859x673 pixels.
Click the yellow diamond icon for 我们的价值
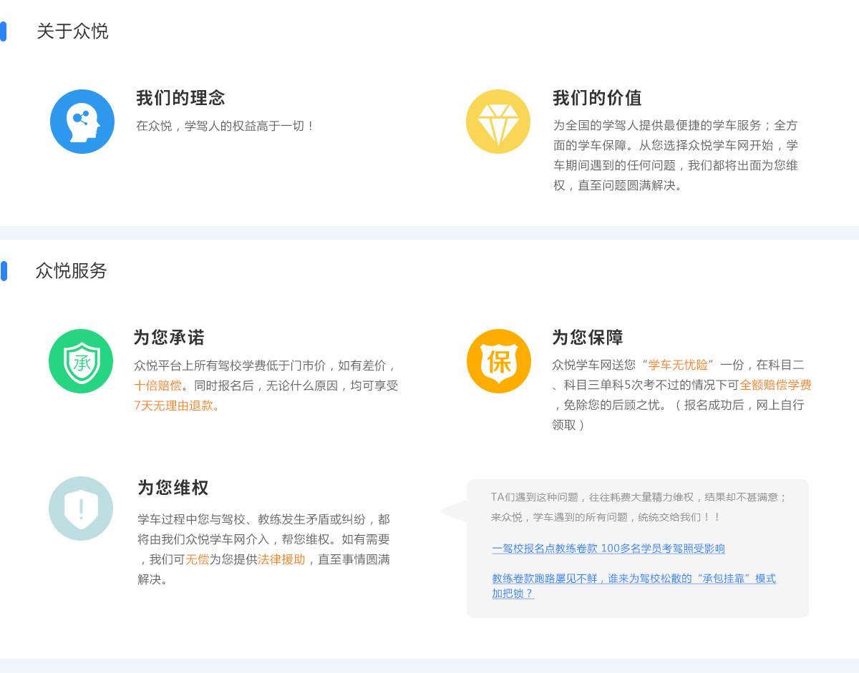click(x=498, y=122)
